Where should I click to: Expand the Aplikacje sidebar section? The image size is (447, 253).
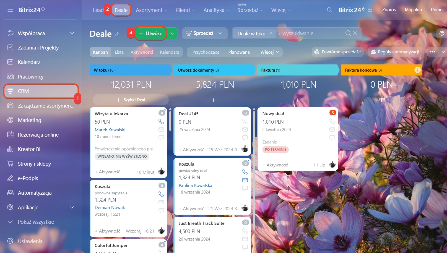tap(72, 207)
